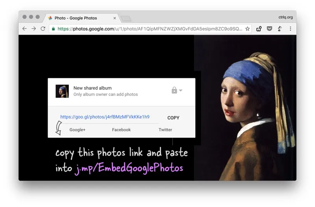Click the 'New shared album' title
The height and width of the screenshot is (207, 315).
(x=93, y=88)
